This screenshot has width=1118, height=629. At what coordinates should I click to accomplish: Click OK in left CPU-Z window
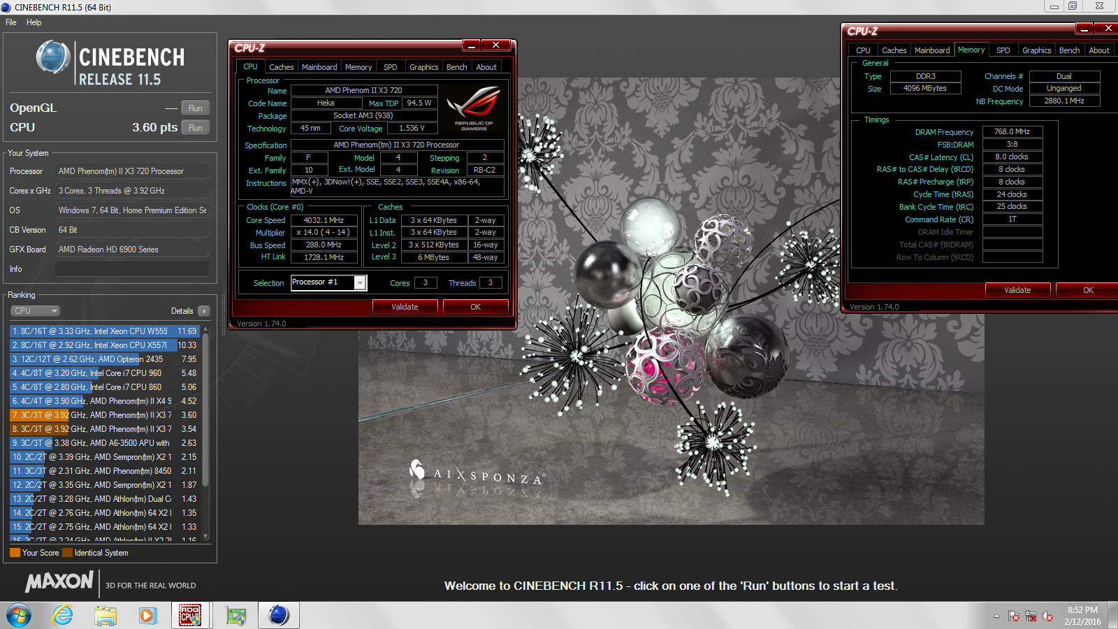pos(476,307)
